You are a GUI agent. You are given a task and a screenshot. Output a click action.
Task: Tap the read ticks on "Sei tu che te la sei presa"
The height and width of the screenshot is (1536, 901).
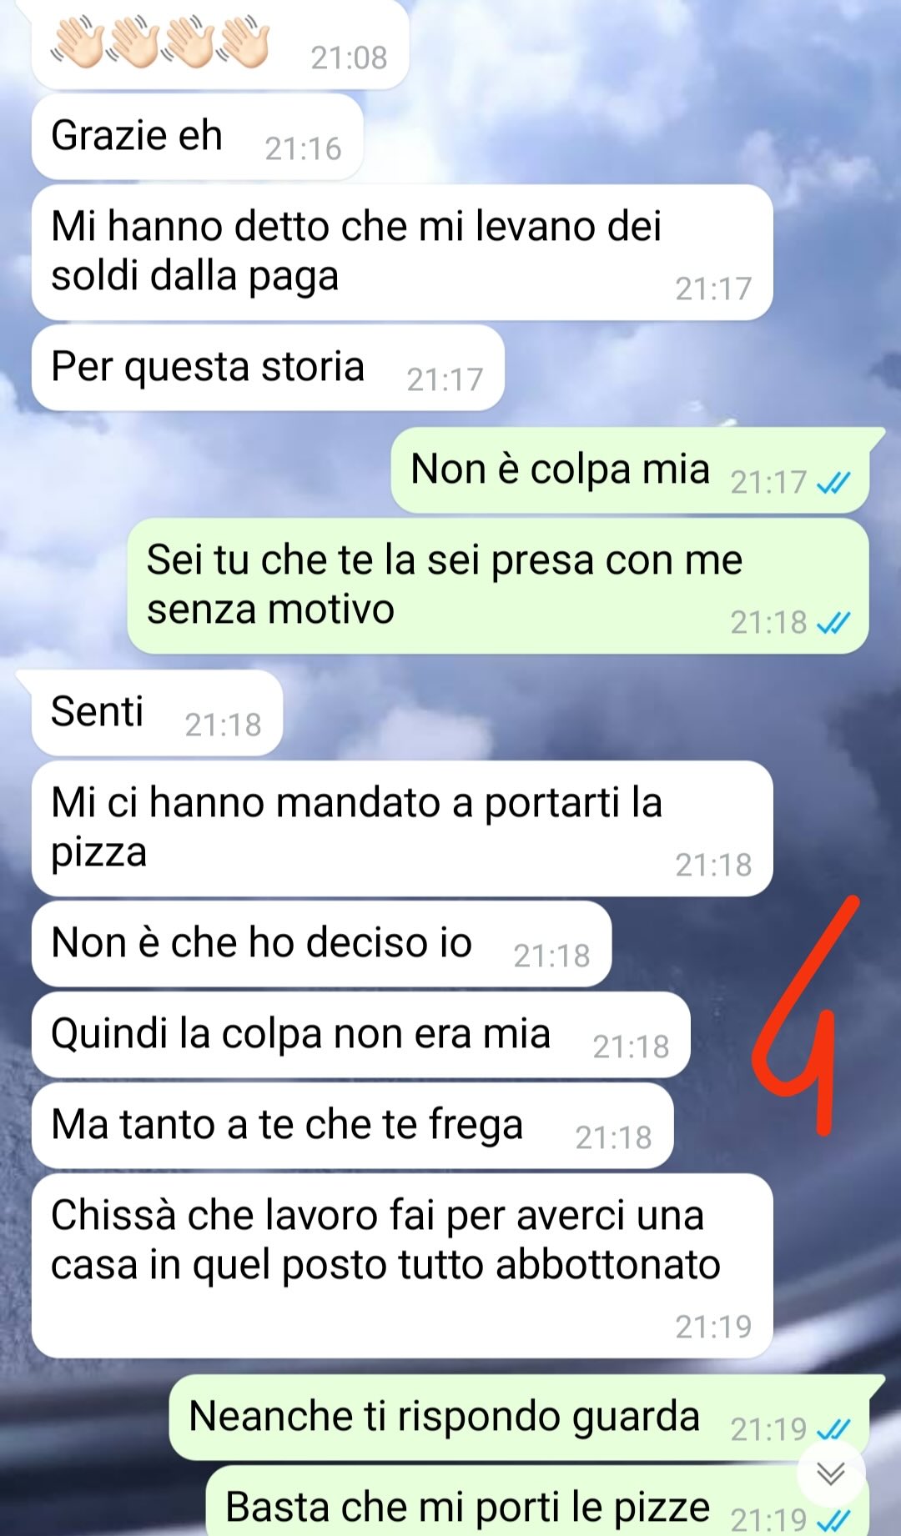(x=833, y=622)
